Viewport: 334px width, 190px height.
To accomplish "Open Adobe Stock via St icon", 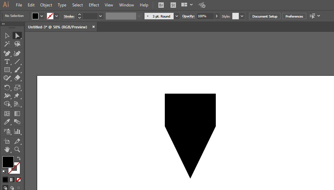I will [173, 5].
